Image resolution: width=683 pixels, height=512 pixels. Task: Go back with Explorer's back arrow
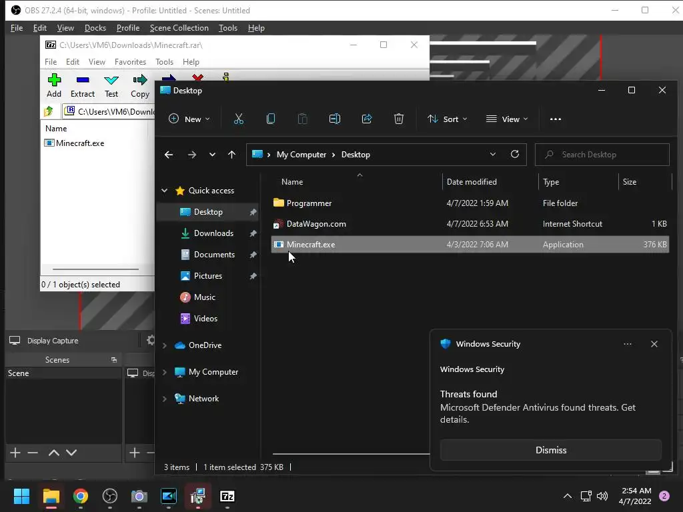tap(169, 155)
